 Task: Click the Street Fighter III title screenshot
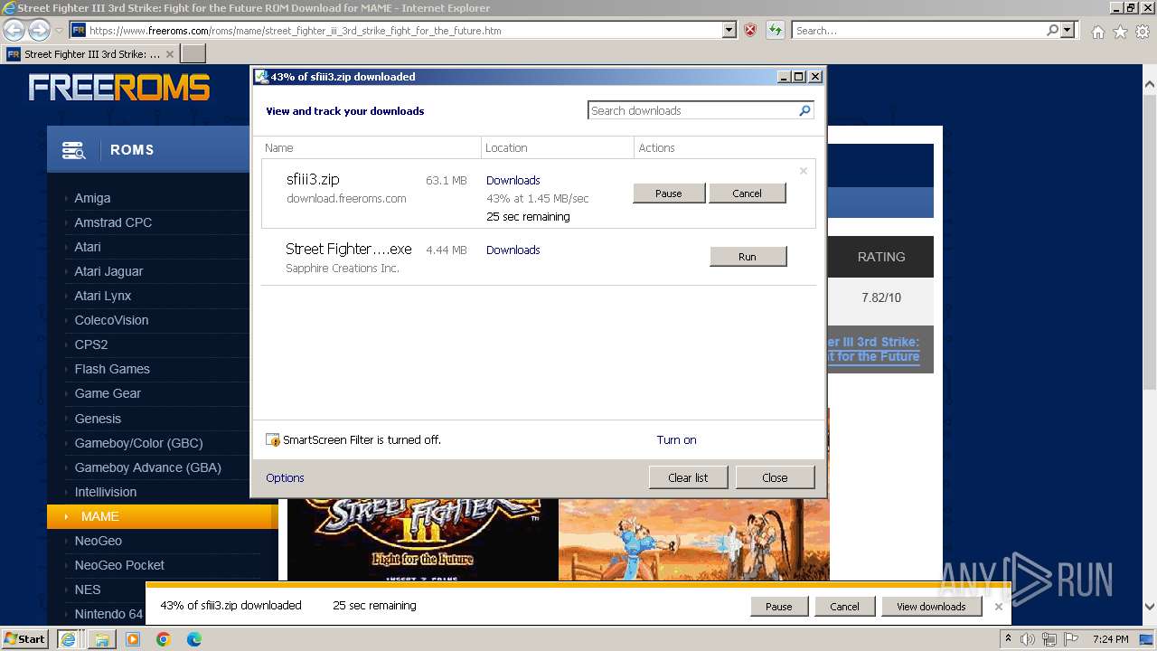point(423,539)
